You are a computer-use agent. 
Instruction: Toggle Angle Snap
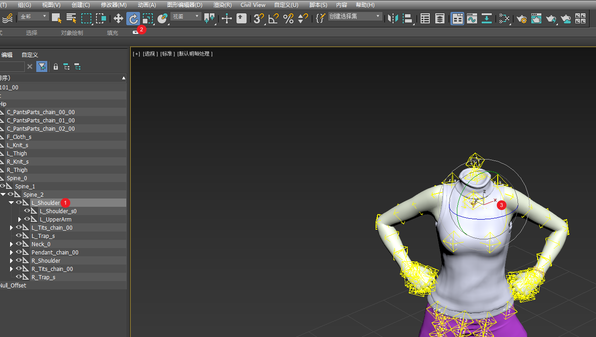tap(274, 18)
